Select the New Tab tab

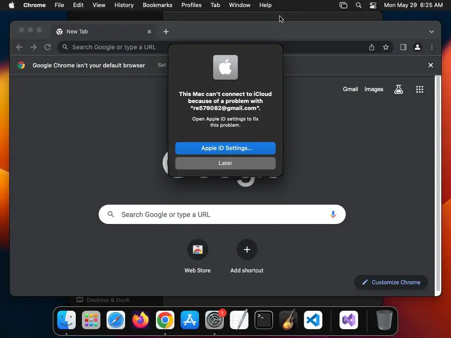pos(104,32)
